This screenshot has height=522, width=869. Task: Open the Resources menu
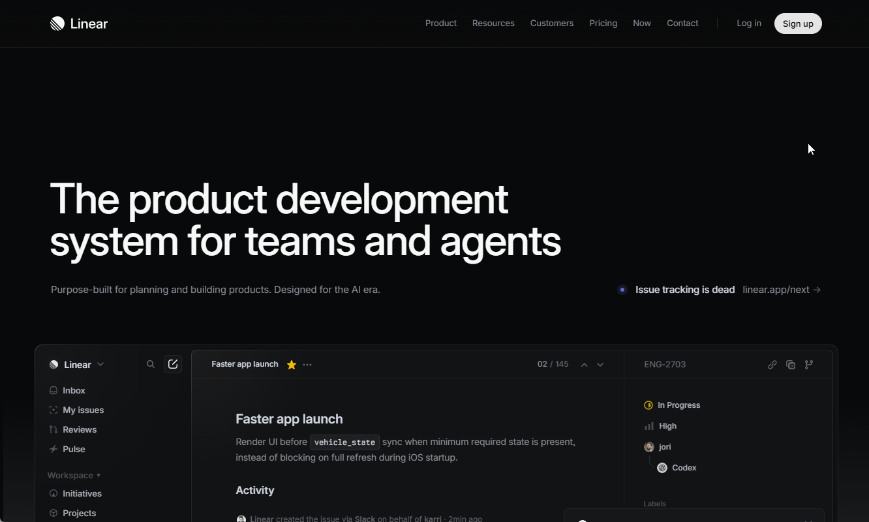click(493, 23)
